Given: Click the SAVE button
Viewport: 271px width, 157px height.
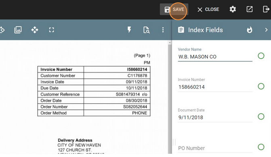Looking at the screenshot, I should [174, 9].
